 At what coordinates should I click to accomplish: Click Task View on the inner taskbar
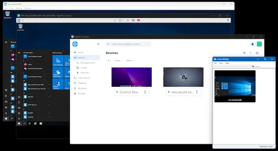(x=29, y=124)
